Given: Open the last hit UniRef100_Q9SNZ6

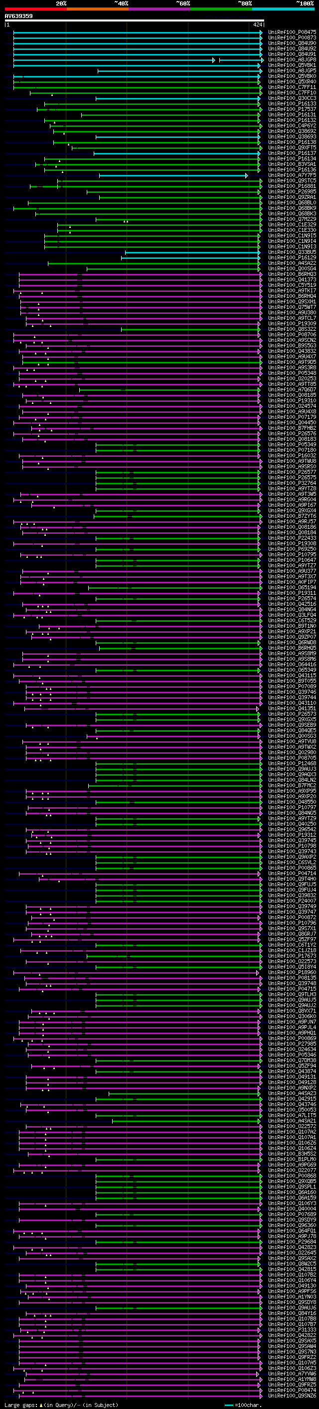Looking at the screenshot, I should [x=292, y=1396].
